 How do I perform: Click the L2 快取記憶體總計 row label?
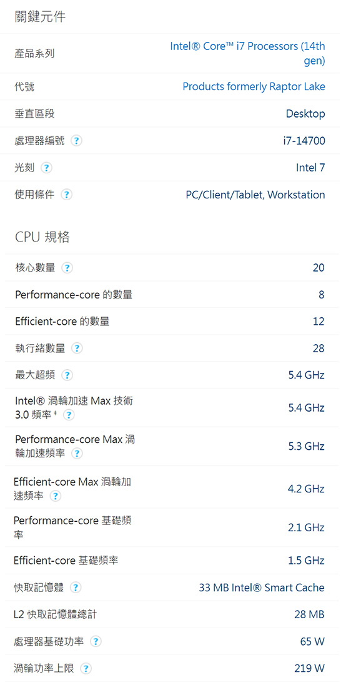coord(55,614)
